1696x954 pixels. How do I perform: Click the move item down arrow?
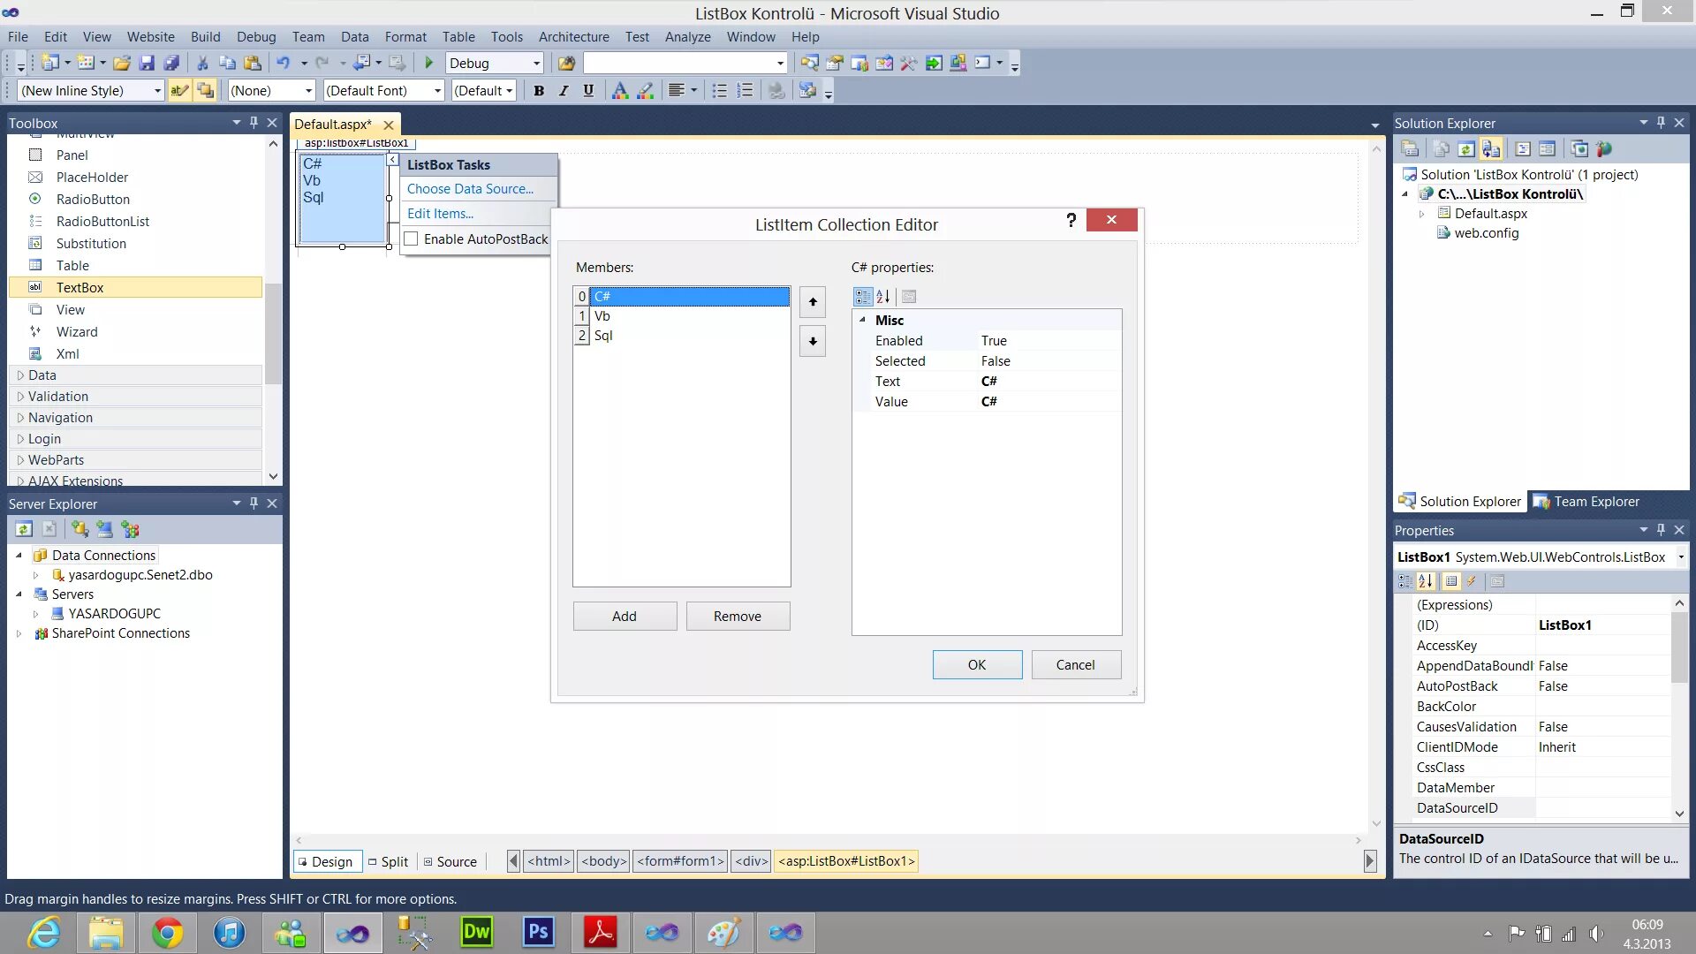coord(813,341)
